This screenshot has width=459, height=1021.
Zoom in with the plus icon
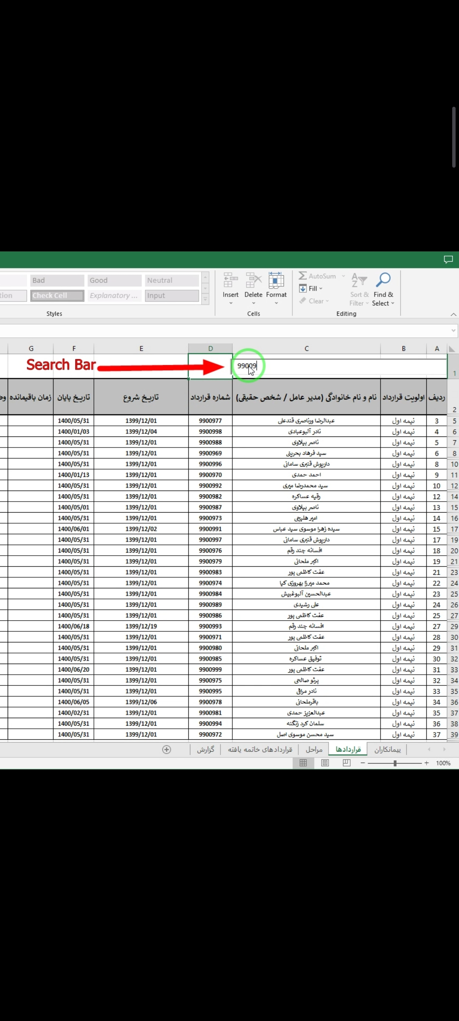[427, 763]
